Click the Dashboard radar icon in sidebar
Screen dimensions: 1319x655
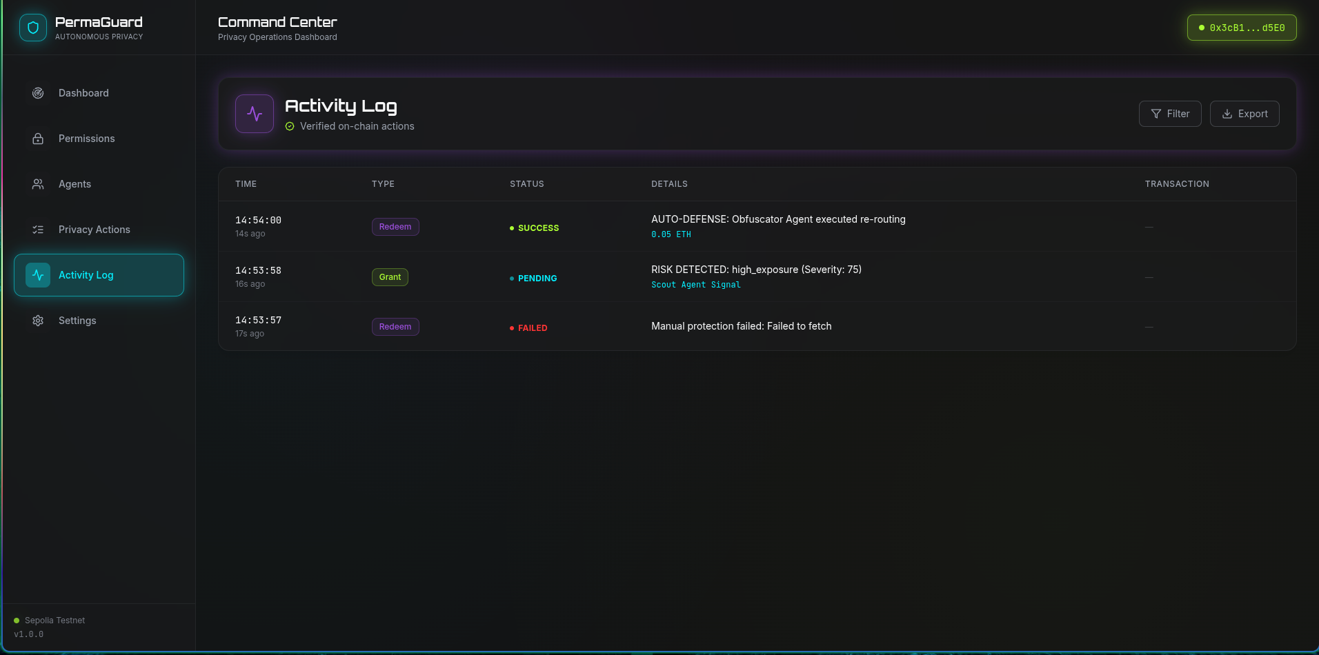click(x=38, y=93)
